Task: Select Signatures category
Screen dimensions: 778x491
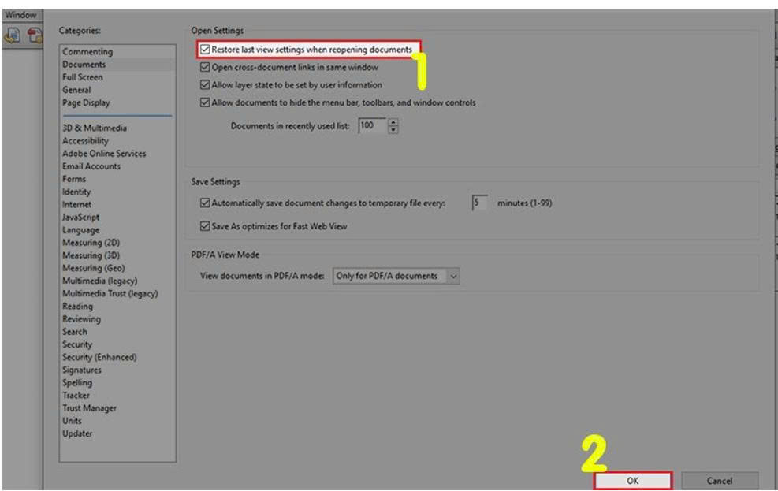Action: click(x=81, y=370)
